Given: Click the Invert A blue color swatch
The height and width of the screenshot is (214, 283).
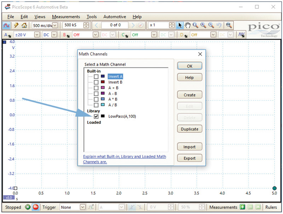Looking at the screenshot, I should coord(103,76).
